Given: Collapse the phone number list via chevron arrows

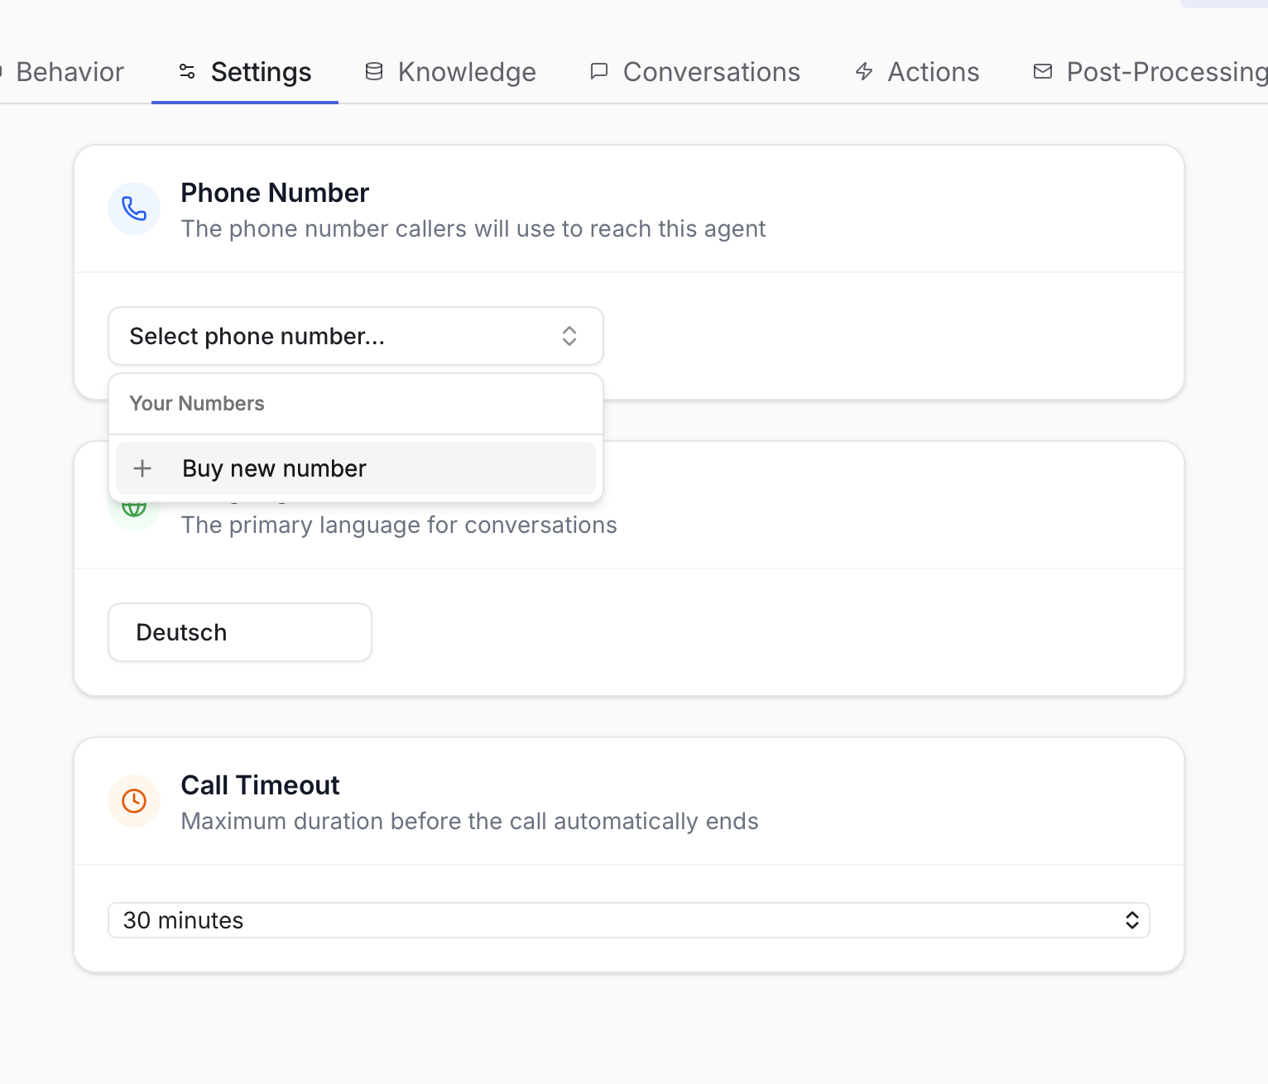Looking at the screenshot, I should click(569, 336).
